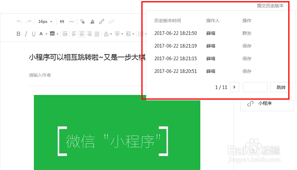Set spacing after paragraph
This screenshot has height=170, width=297.
pos(117,34)
